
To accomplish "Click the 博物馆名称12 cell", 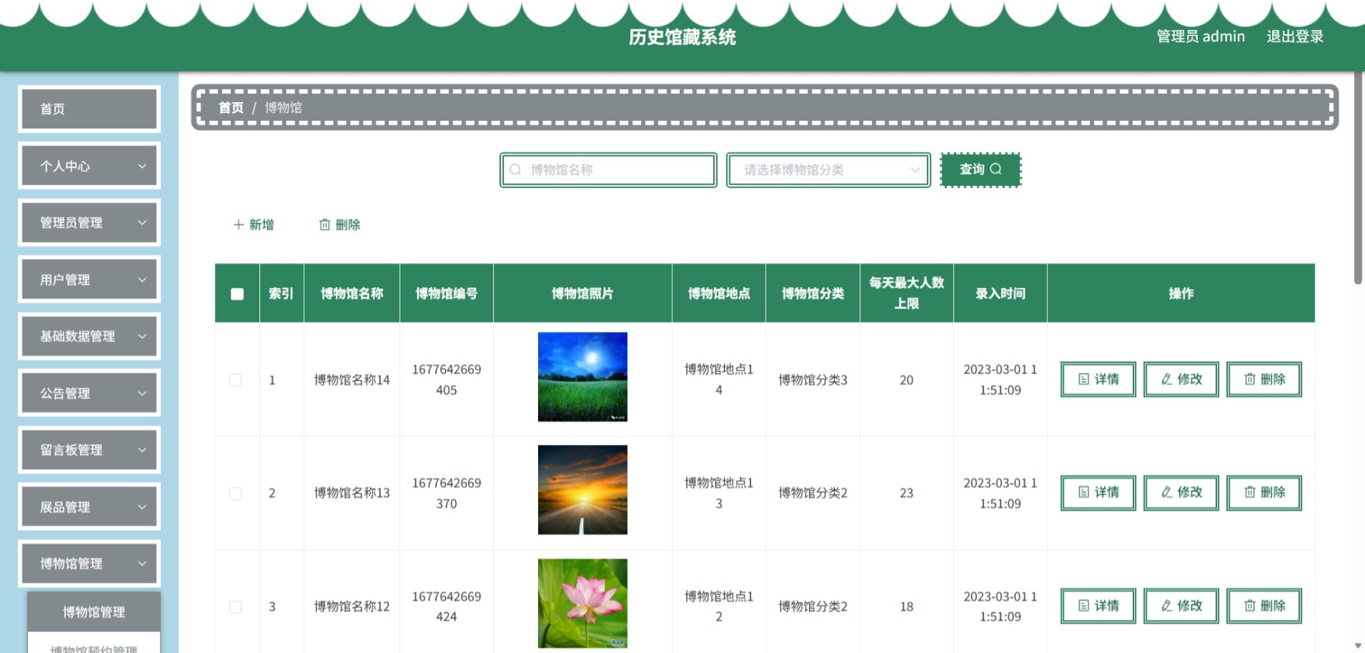I will [x=352, y=607].
